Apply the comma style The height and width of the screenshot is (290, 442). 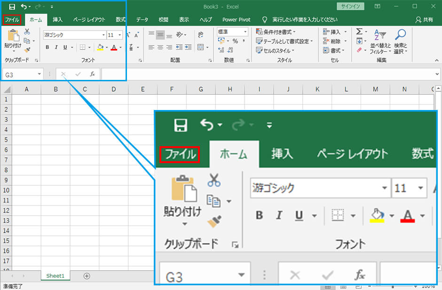click(x=244, y=41)
